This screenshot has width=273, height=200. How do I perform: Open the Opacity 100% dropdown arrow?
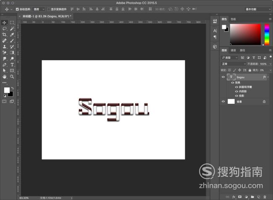coord(270,64)
